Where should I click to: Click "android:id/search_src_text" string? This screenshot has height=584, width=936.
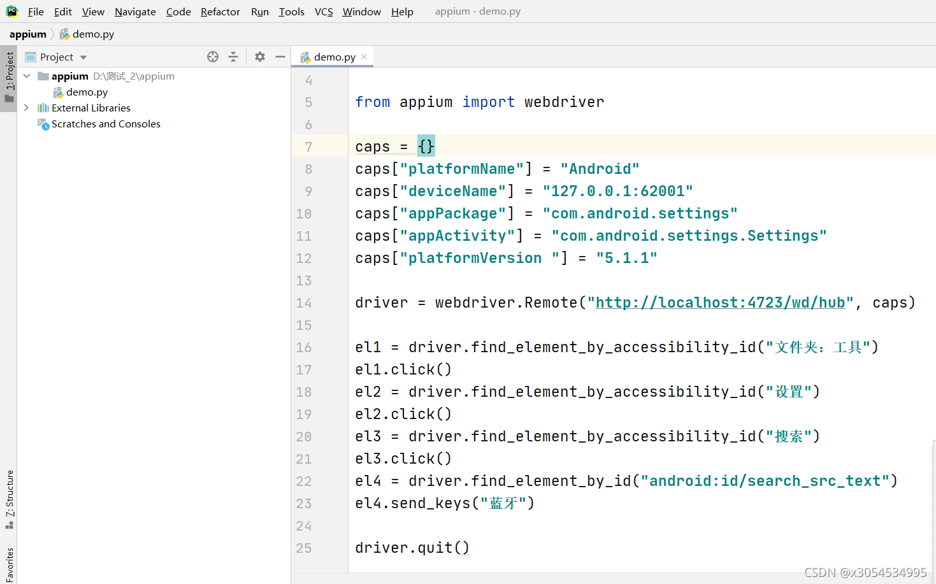coord(765,481)
